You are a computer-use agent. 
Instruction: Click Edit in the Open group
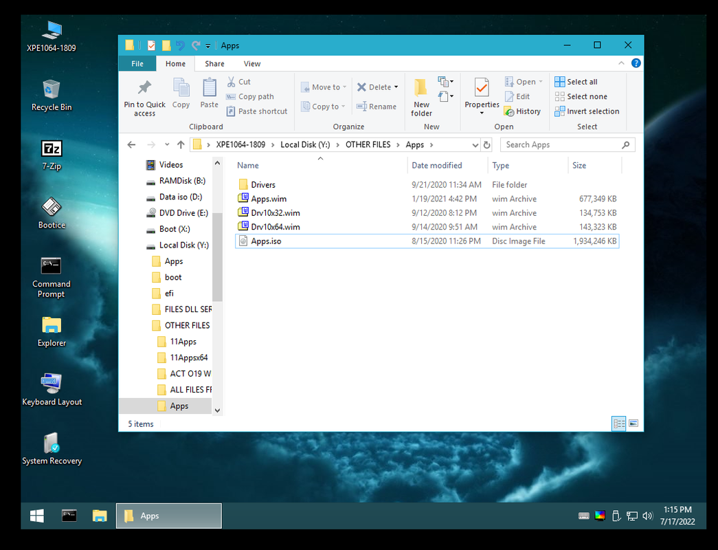pos(517,97)
